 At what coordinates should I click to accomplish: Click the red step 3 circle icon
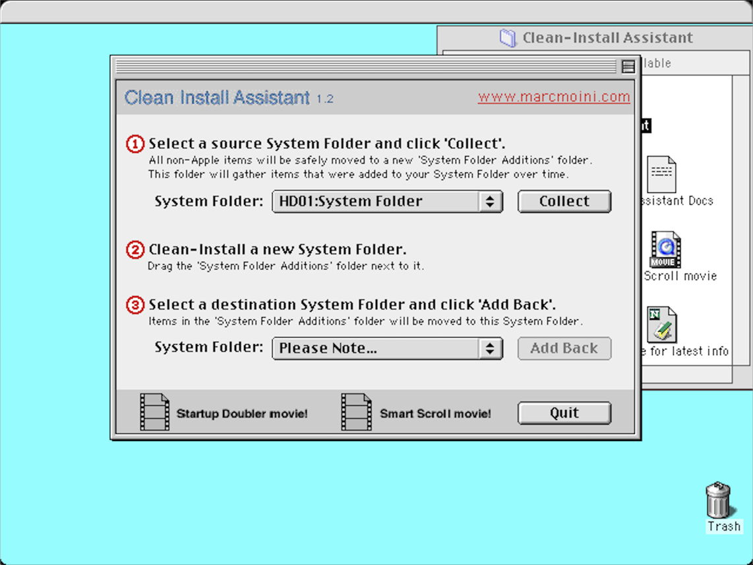point(135,305)
